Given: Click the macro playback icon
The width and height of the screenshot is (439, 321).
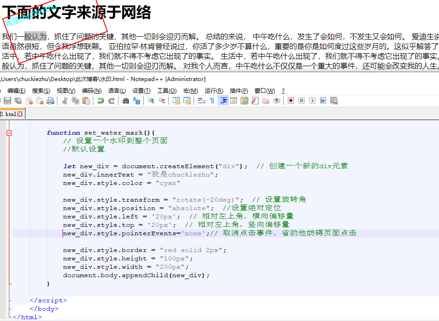Looking at the screenshot, I should pyautogui.click(x=313, y=101).
